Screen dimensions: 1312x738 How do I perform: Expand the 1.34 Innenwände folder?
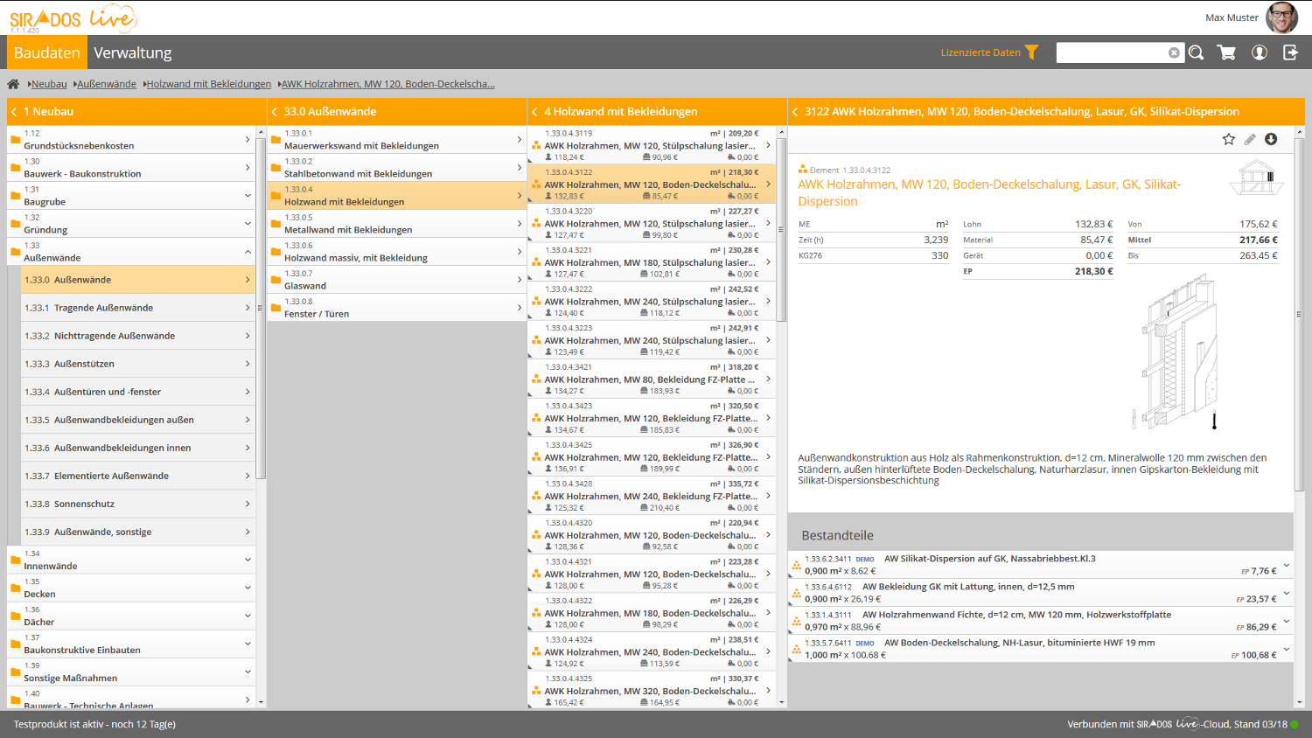pyautogui.click(x=248, y=560)
